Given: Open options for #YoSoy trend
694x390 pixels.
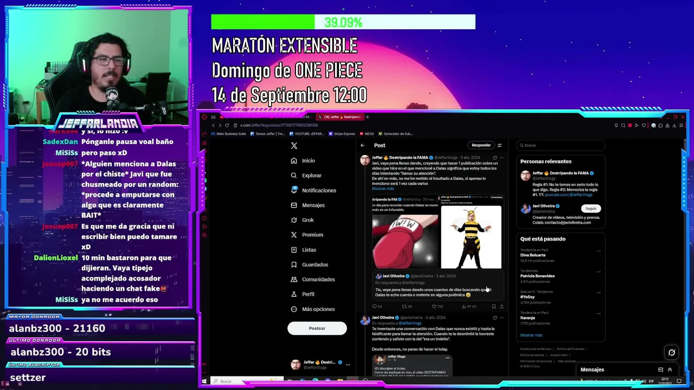Looking at the screenshot, I should [599, 292].
